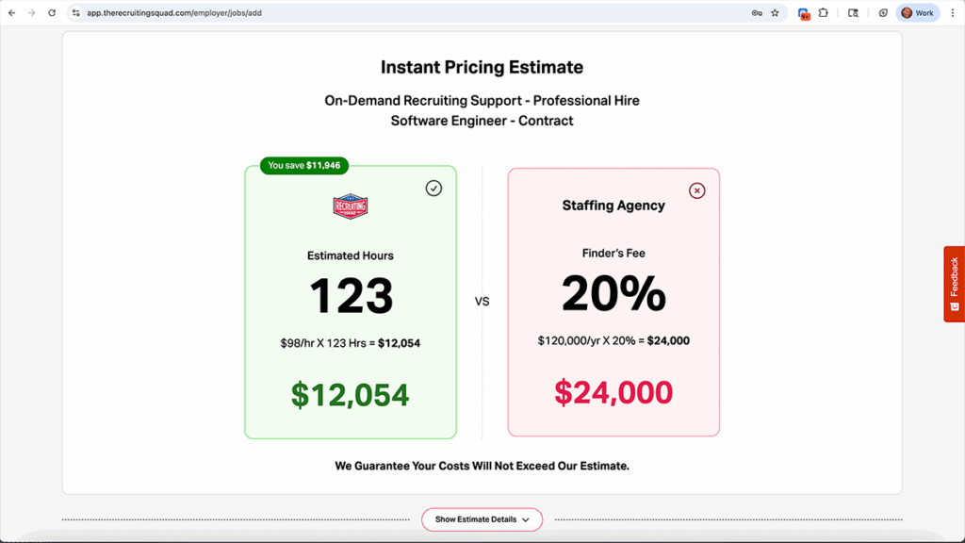This screenshot has height=543, width=965.
Task: Select the Staffing Agency pricing card
Action: (x=613, y=302)
